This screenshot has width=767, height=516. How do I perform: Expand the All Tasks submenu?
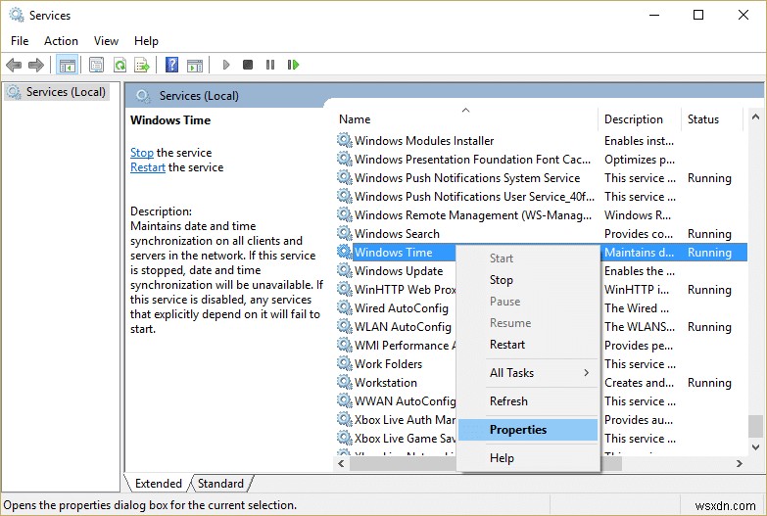(528, 373)
